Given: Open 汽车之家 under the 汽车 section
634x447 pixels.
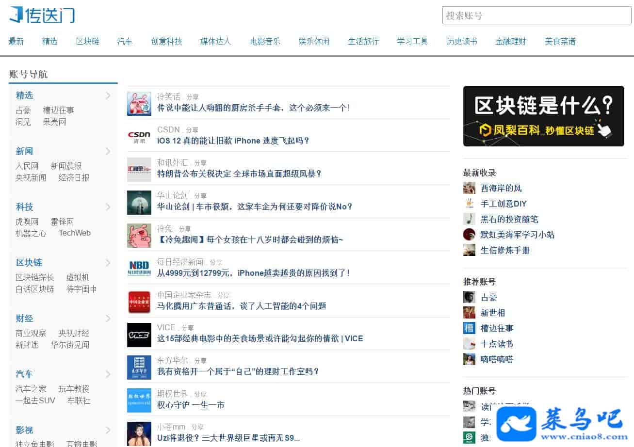Looking at the screenshot, I should pos(31,389).
